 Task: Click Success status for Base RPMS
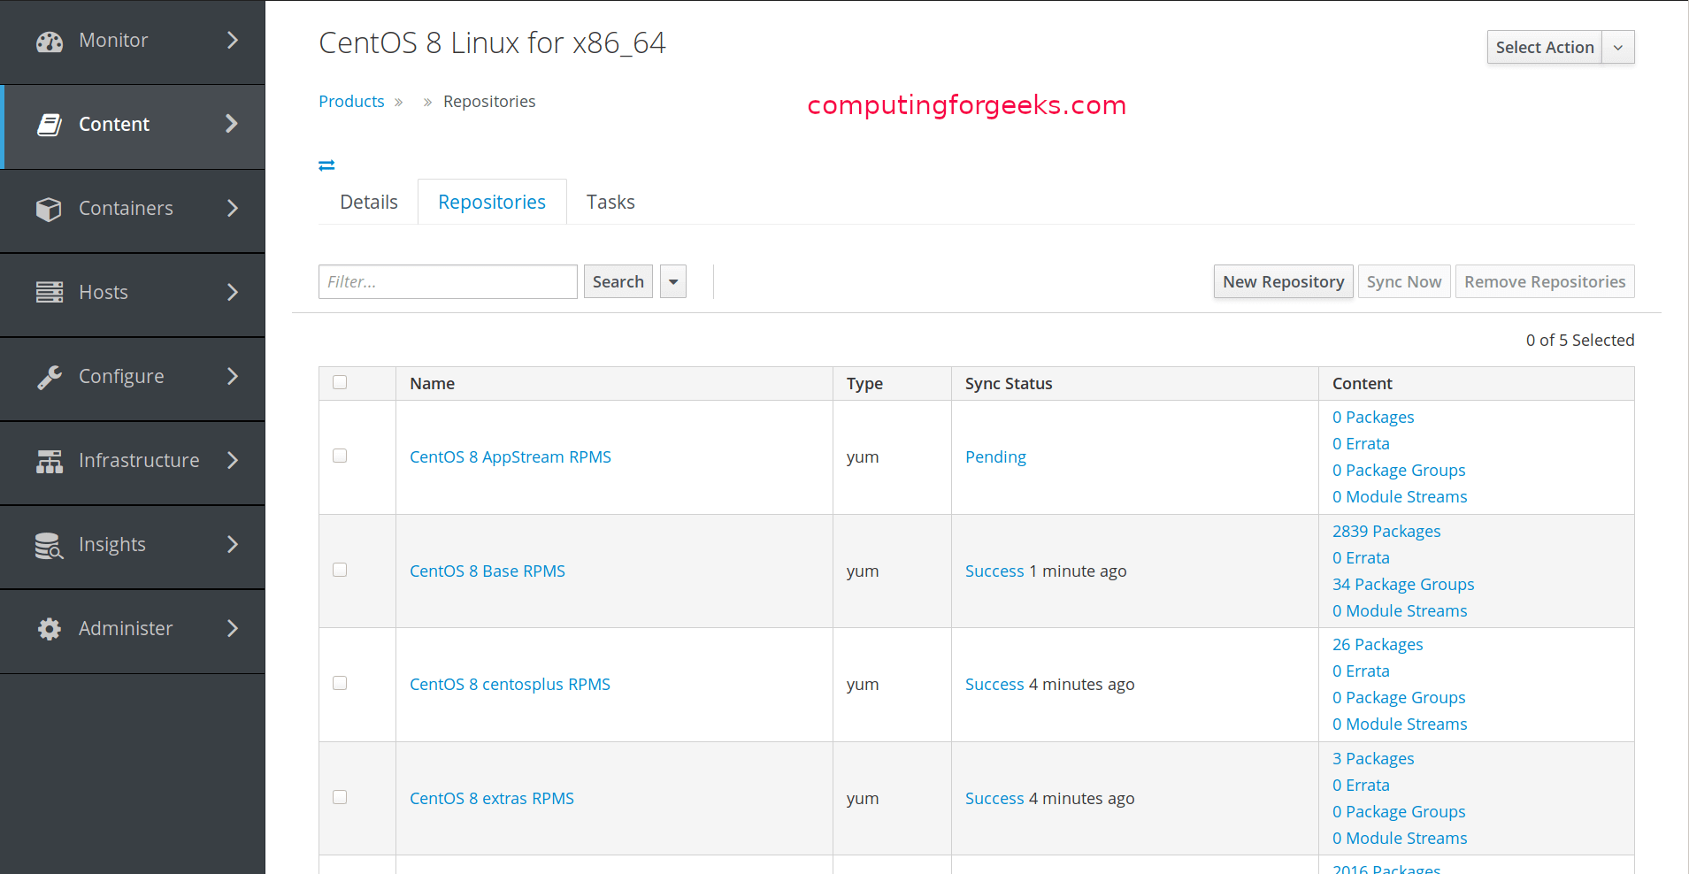click(994, 571)
